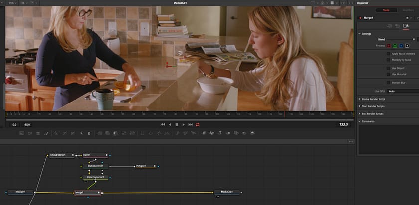Screen dimensions: 419x205
Task: Add a Polygon mask from the toolbar
Action: click(x=159, y=133)
